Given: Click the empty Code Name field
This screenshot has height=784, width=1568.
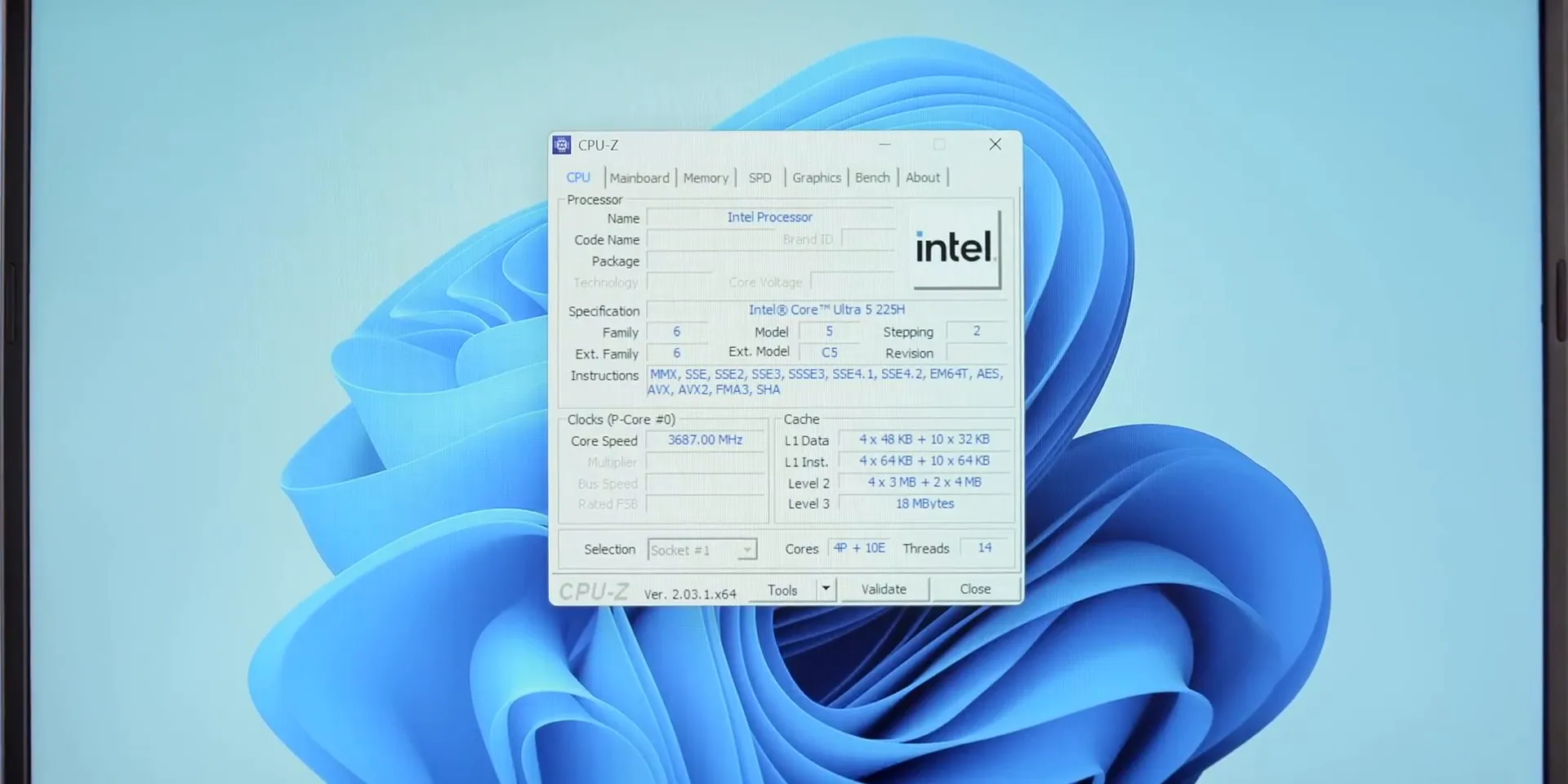Looking at the screenshot, I should pyautogui.click(x=710, y=239).
